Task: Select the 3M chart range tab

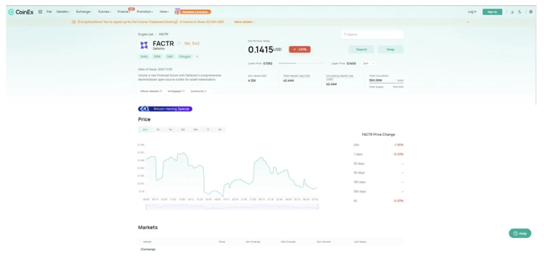Action: [183, 130]
